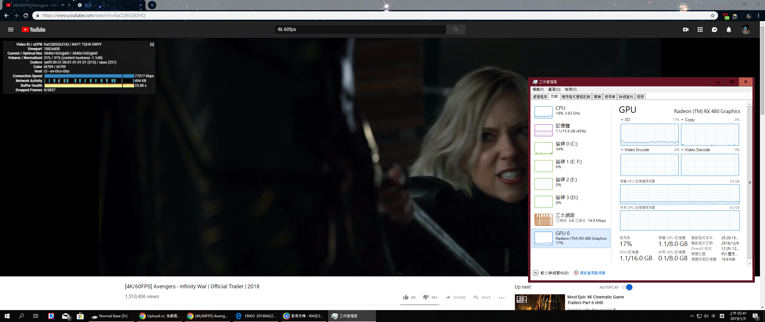The image size is (765, 322).
Task: Switch to the 使用者 tab
Action: point(610,97)
